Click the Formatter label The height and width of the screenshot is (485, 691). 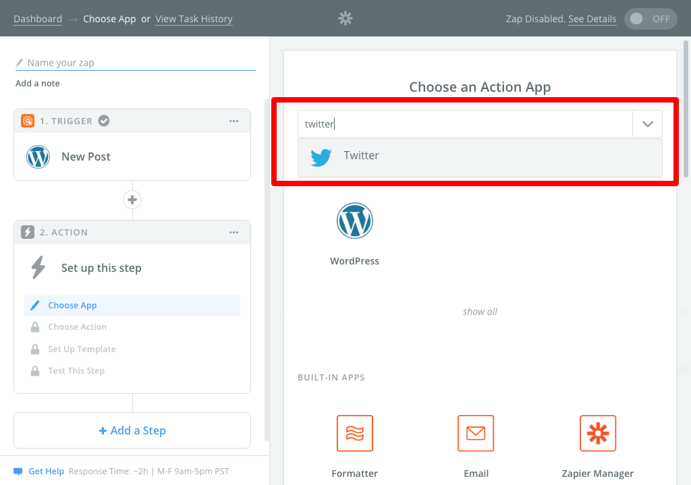pos(355,474)
